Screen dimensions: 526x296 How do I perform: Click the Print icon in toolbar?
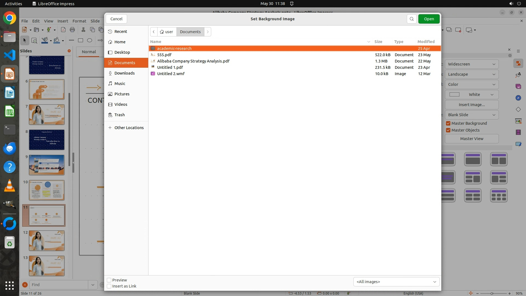point(72,30)
